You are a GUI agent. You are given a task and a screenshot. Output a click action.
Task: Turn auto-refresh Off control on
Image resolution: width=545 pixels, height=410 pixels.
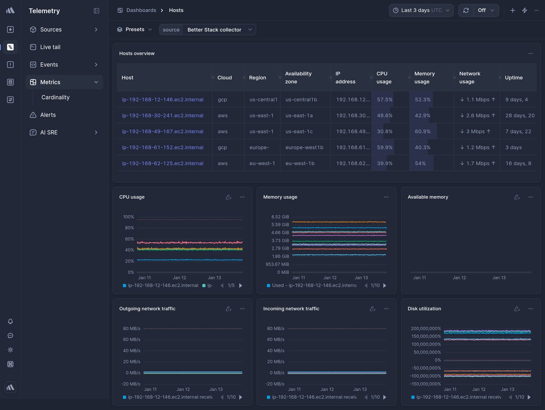pos(486,10)
